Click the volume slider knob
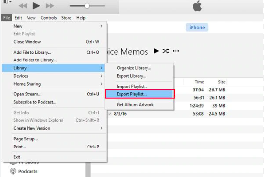The width and height of the screenshot is (264, 177). tap(87, 6)
